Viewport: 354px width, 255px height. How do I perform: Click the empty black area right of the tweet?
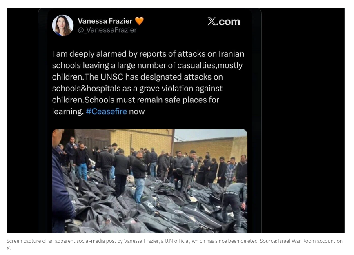coord(303,120)
